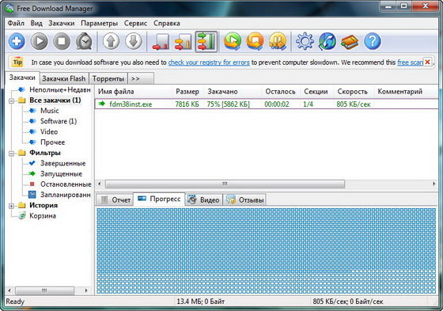Select the Video category
Viewport: 443px width, 311px height.
click(49, 131)
